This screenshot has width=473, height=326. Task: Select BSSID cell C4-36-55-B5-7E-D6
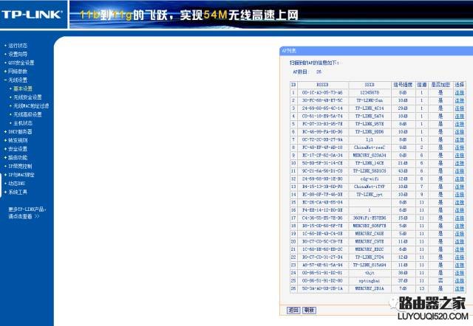tap(322, 218)
